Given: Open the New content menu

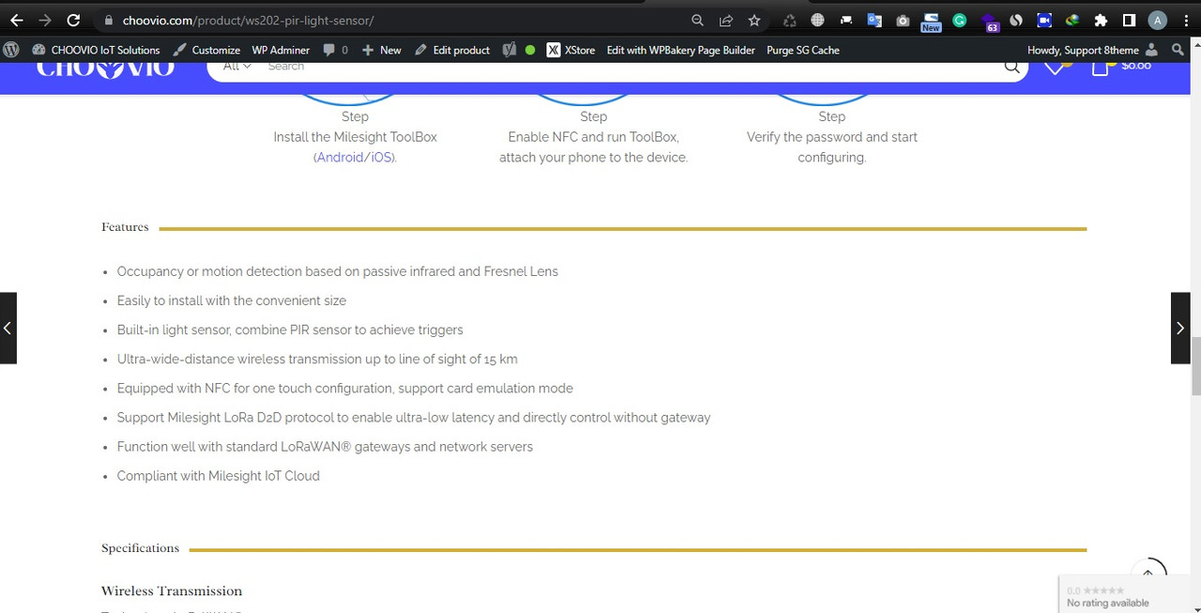Looking at the screenshot, I should pos(381,50).
